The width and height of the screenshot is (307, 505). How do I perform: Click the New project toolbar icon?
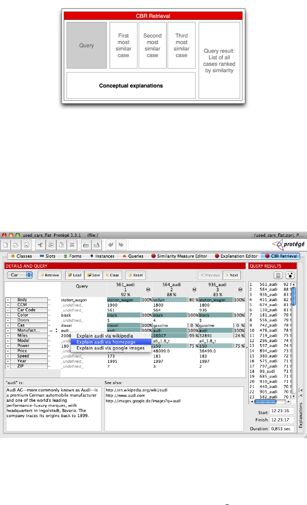(5, 245)
